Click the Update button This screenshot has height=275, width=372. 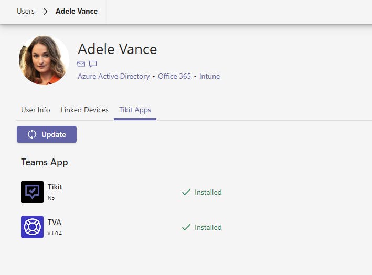47,134
